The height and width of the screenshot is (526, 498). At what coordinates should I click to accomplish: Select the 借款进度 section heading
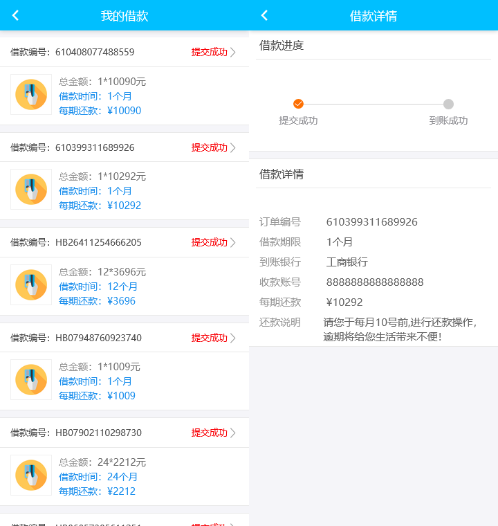pos(282,45)
